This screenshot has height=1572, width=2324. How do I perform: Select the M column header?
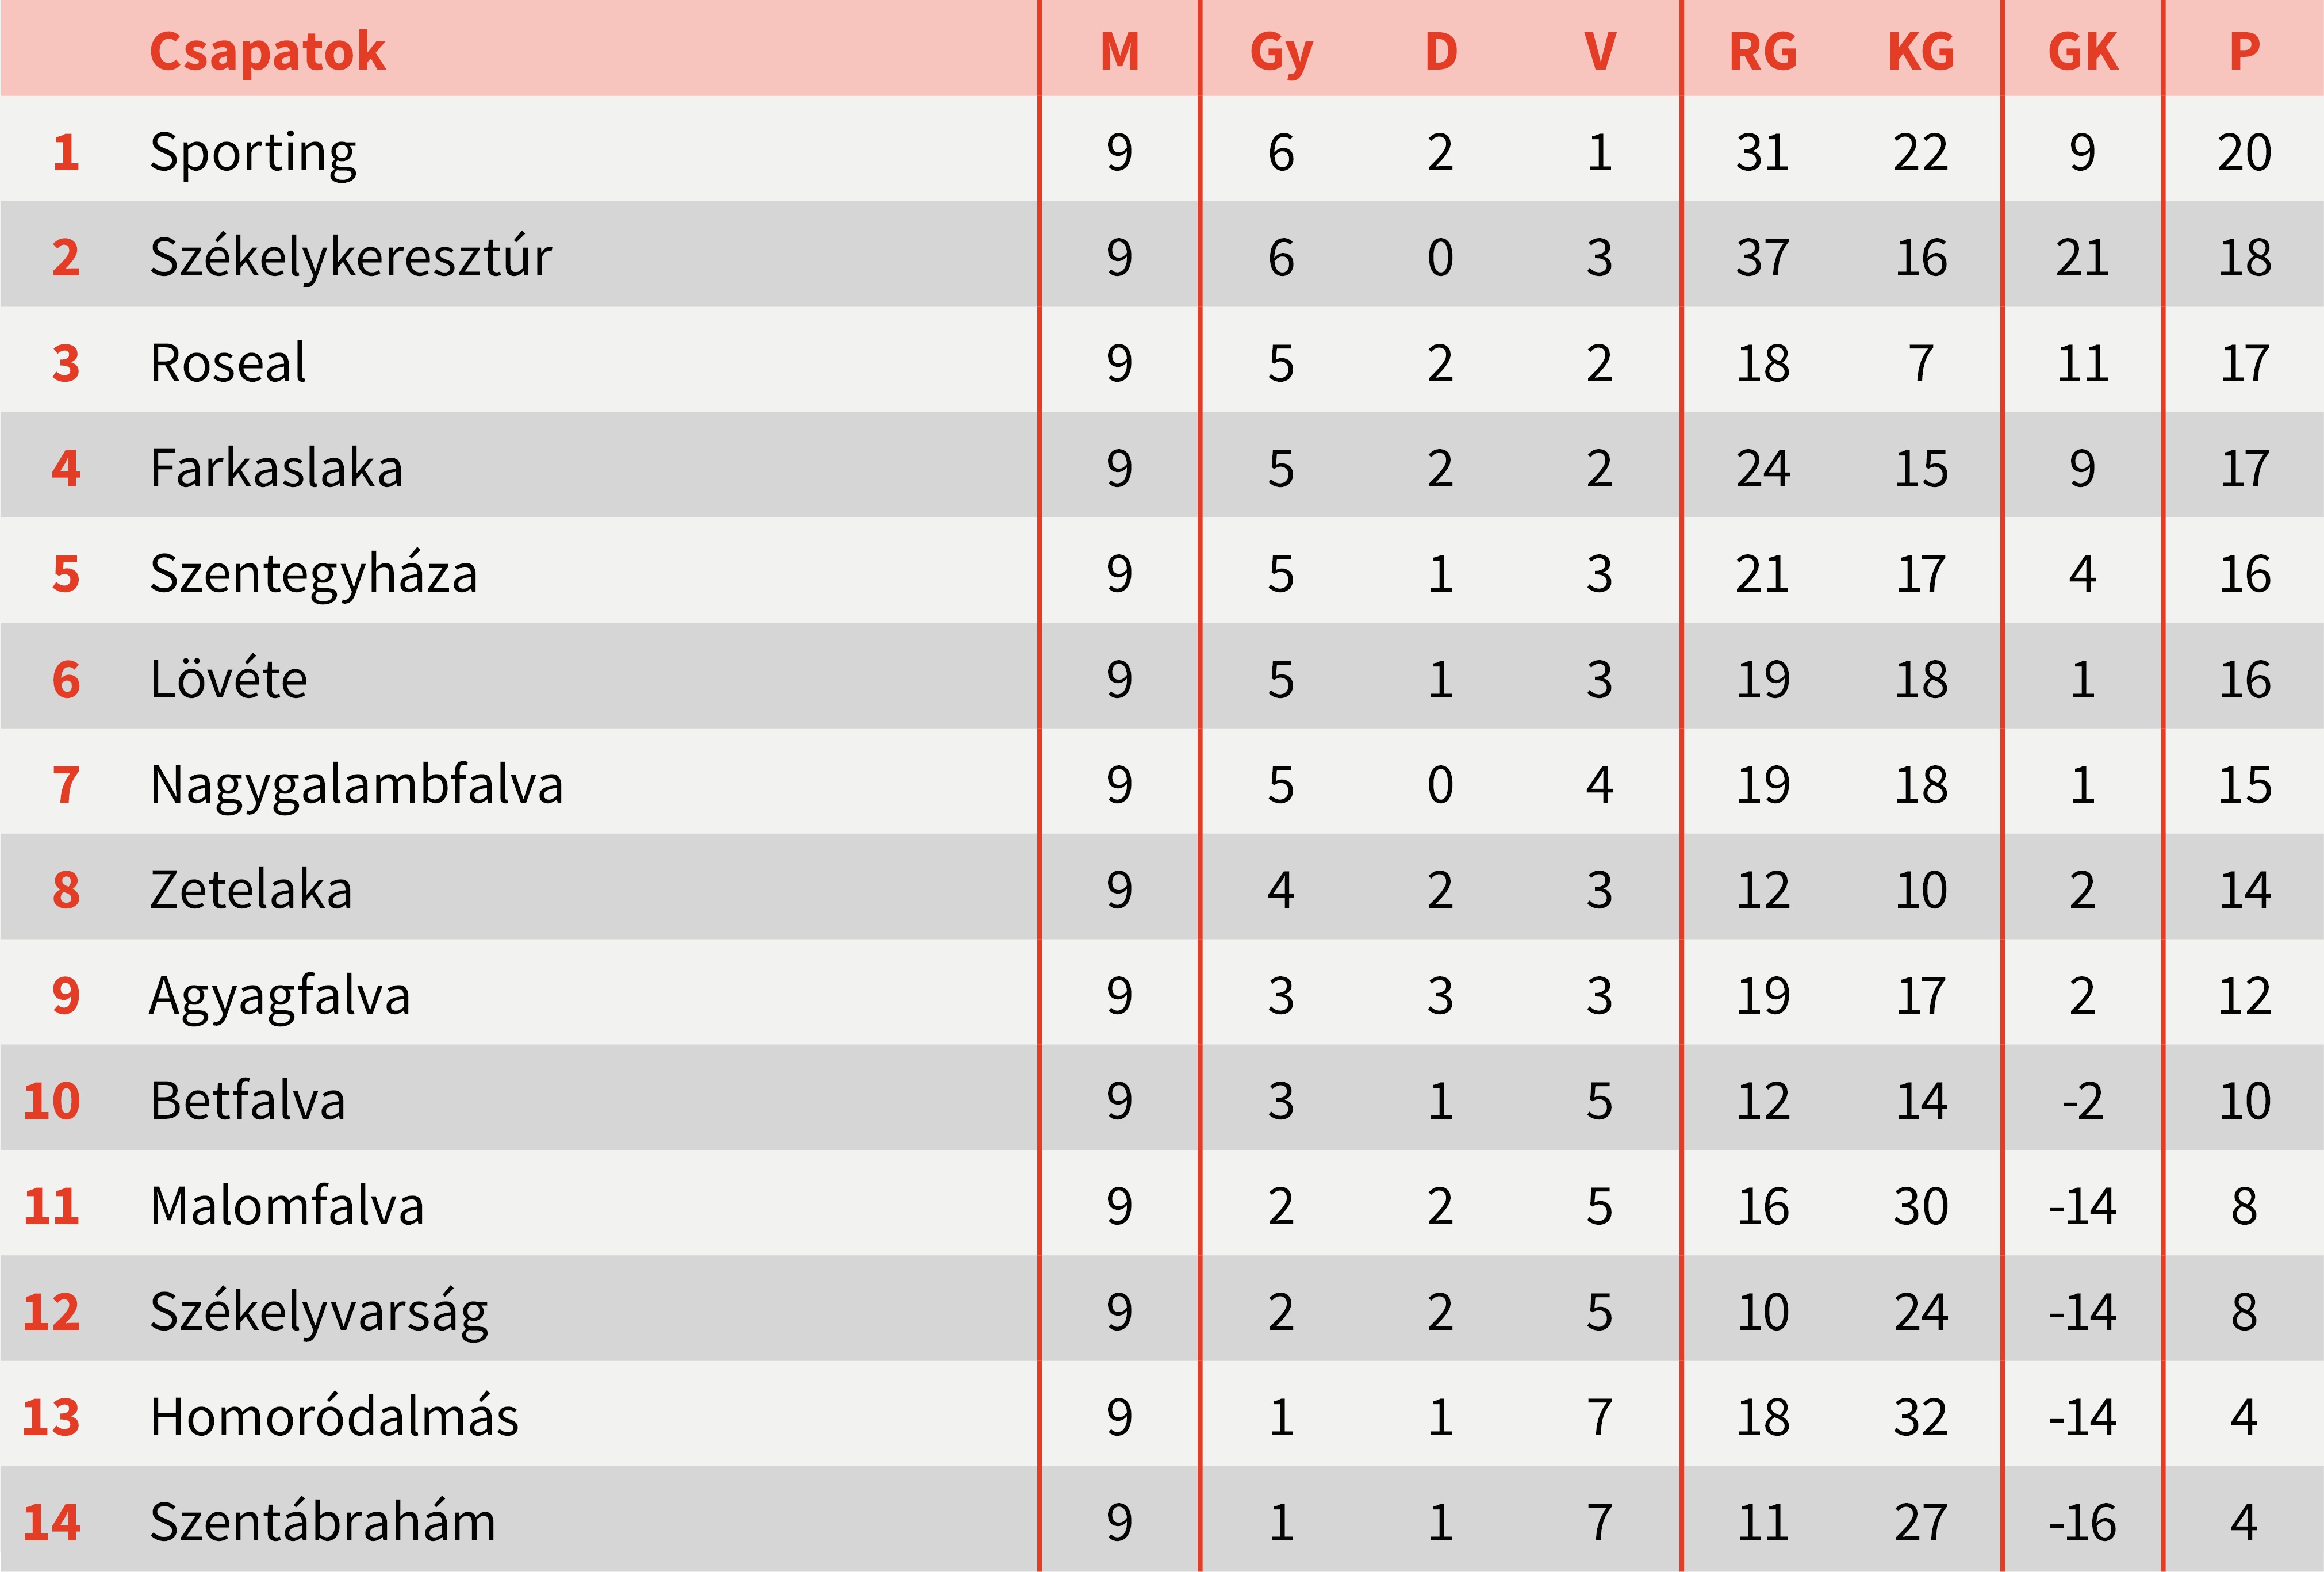(1119, 52)
